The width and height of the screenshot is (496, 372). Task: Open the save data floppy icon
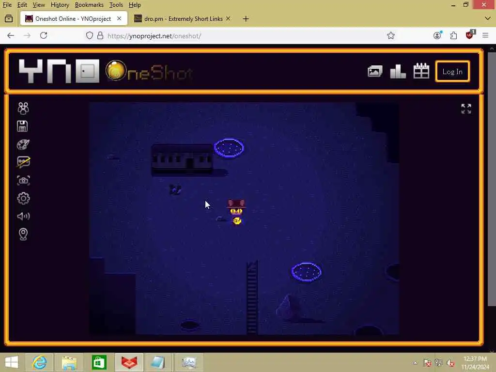(22, 126)
